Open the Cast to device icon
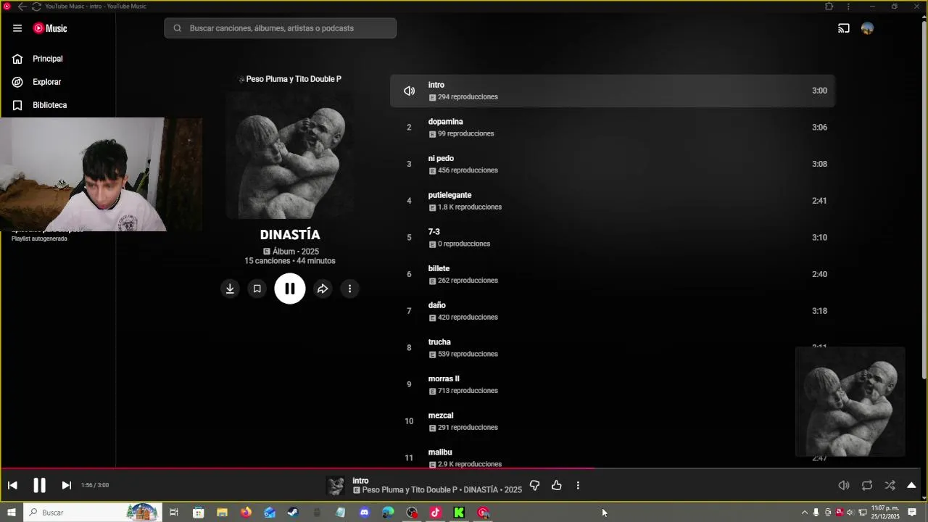The height and width of the screenshot is (522, 928). click(x=844, y=28)
